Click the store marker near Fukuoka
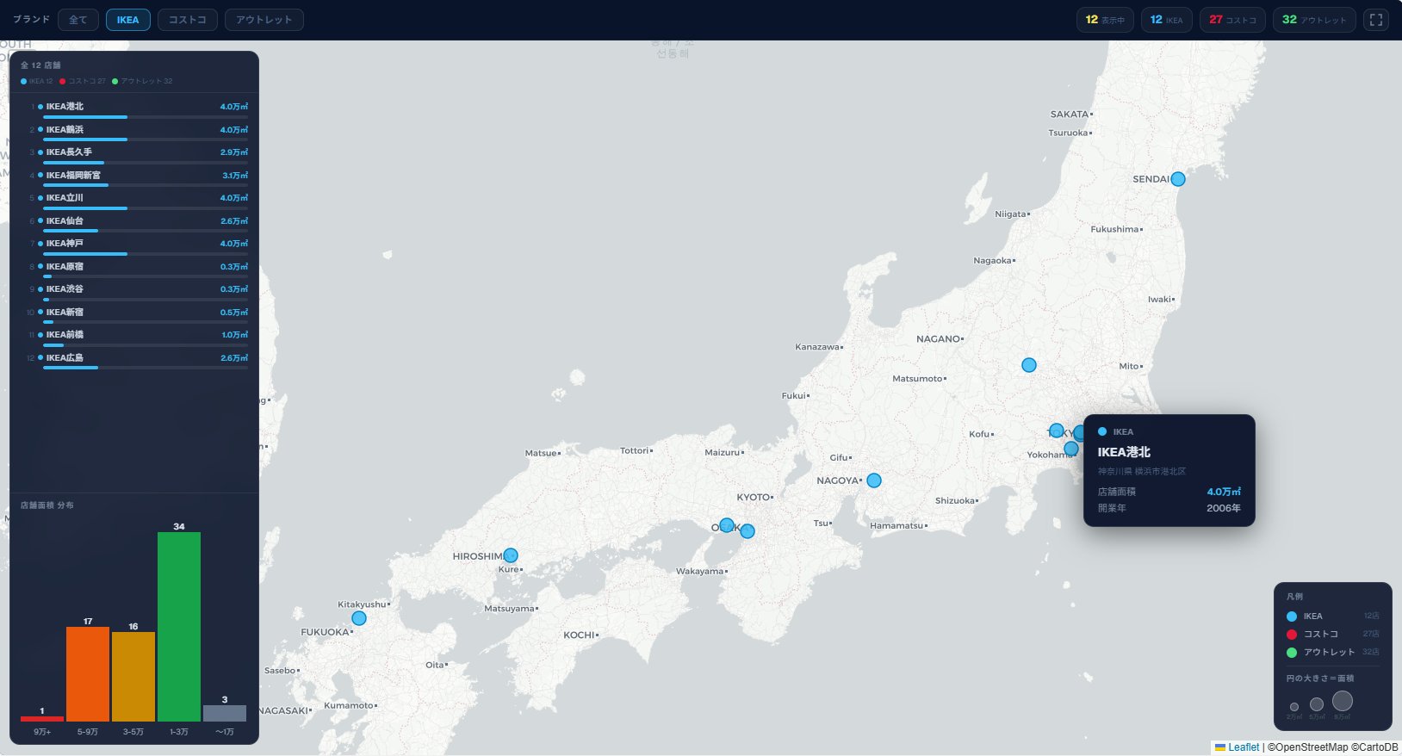Screen dimensions: 1402x756 pos(359,618)
